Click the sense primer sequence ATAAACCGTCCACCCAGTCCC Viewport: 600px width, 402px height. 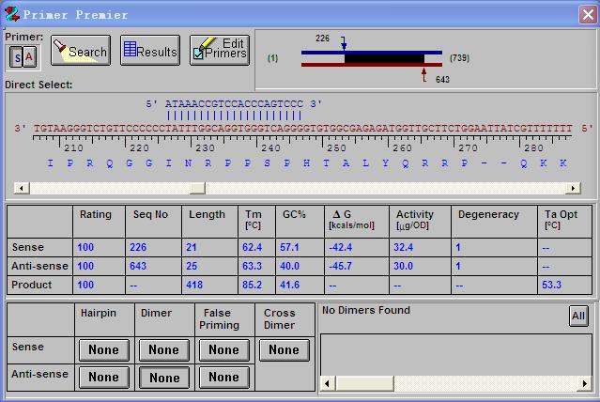coord(234,103)
